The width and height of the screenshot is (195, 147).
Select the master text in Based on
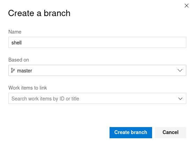(x=25, y=71)
